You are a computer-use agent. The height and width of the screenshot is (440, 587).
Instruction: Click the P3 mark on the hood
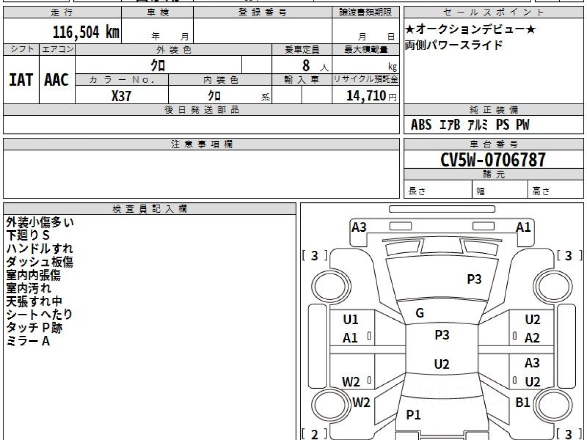[x=474, y=279]
